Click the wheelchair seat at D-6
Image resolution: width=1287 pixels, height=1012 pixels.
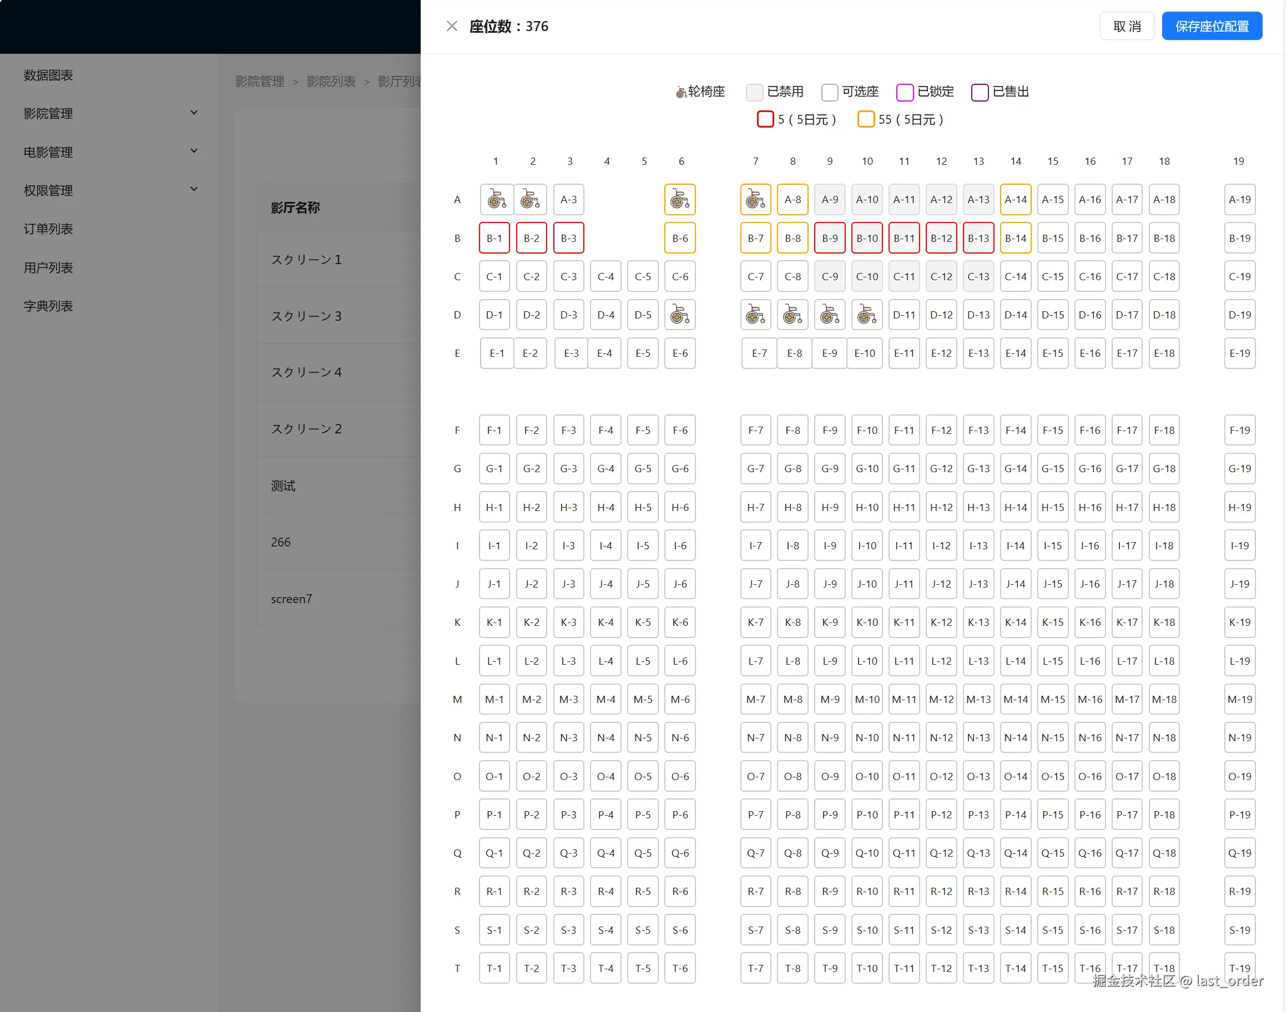(680, 315)
